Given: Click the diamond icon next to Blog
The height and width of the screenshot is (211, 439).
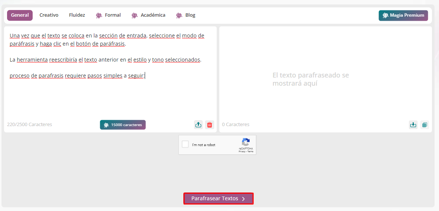Looking at the screenshot, I should pyautogui.click(x=179, y=16).
